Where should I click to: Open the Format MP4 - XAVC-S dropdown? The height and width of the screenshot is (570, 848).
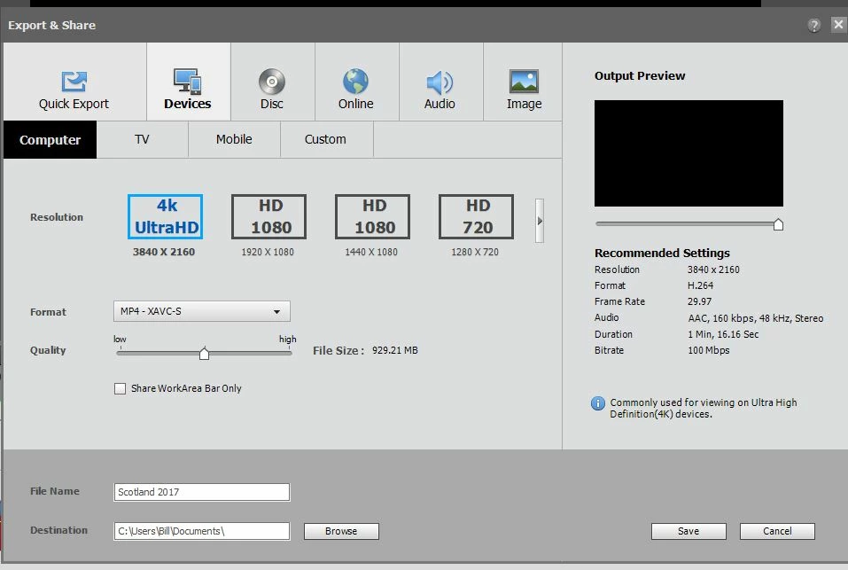click(202, 311)
